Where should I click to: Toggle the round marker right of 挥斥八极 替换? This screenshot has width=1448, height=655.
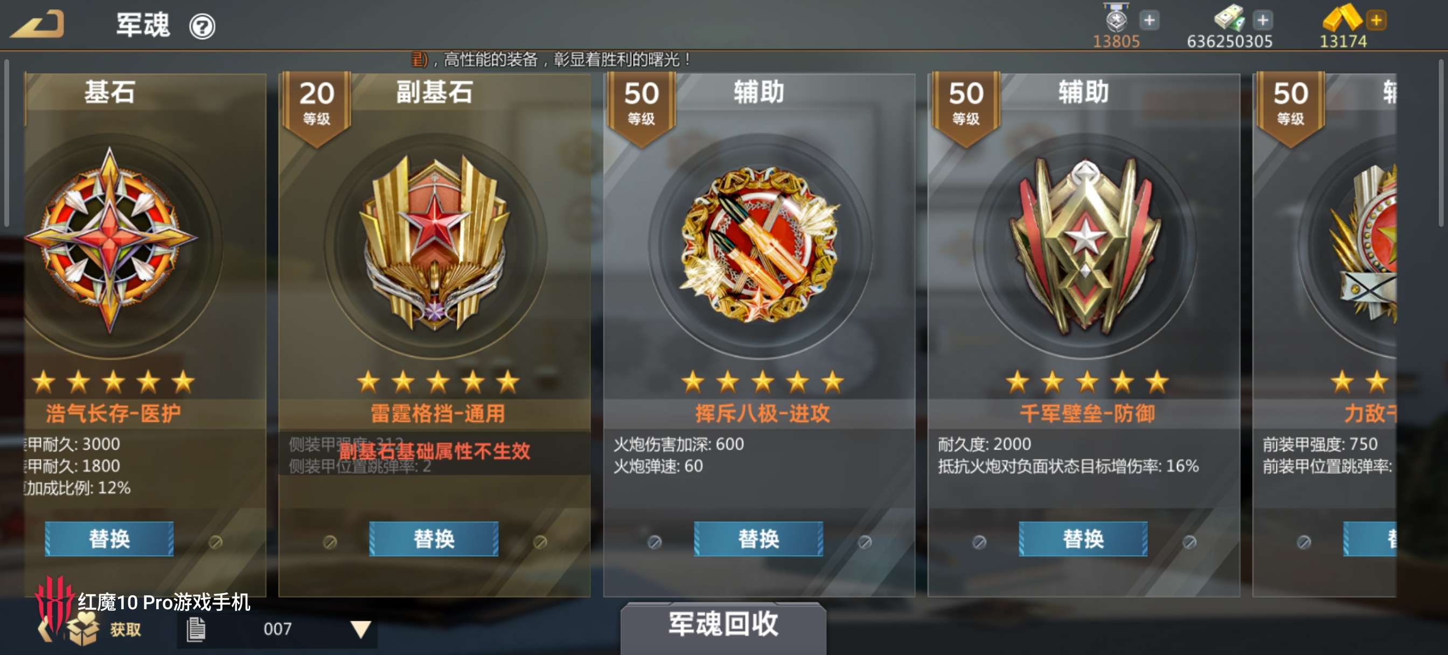pos(865,541)
